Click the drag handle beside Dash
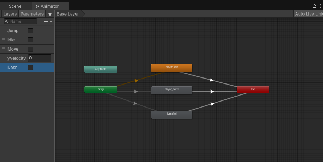The image size is (323, 162). [x=4, y=67]
